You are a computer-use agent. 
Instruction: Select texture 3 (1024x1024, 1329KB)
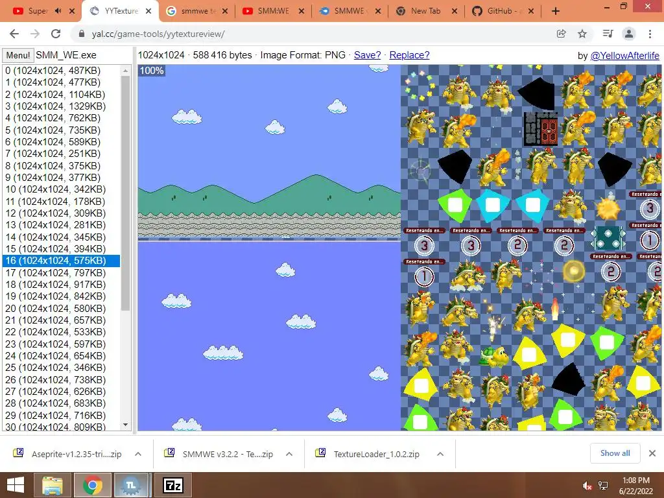point(62,106)
